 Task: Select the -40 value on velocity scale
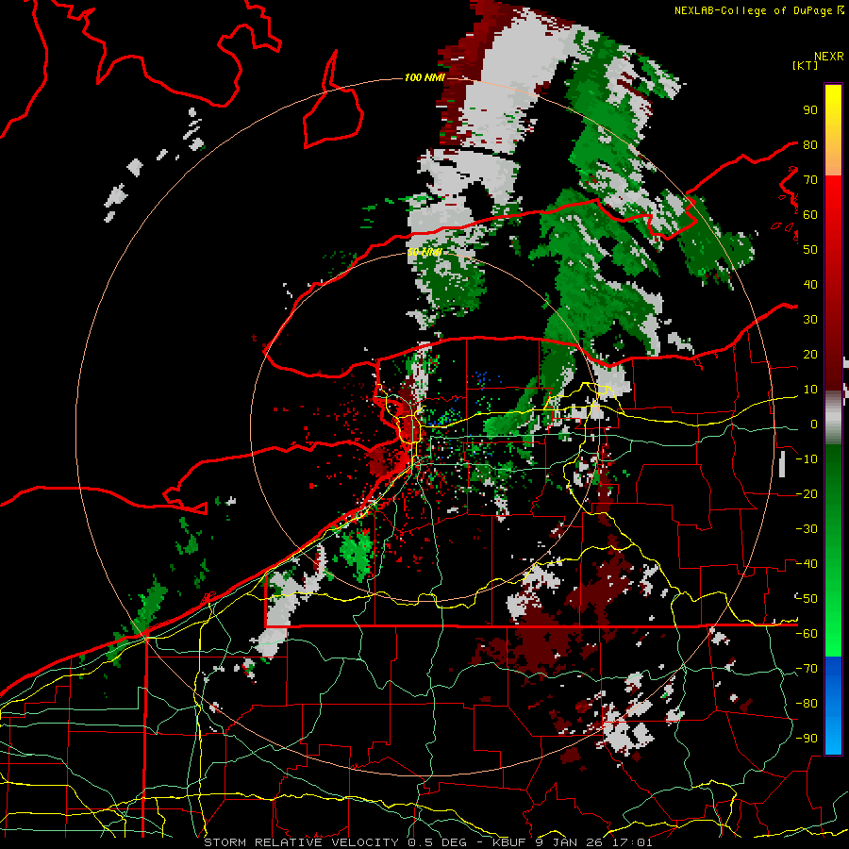[807, 564]
